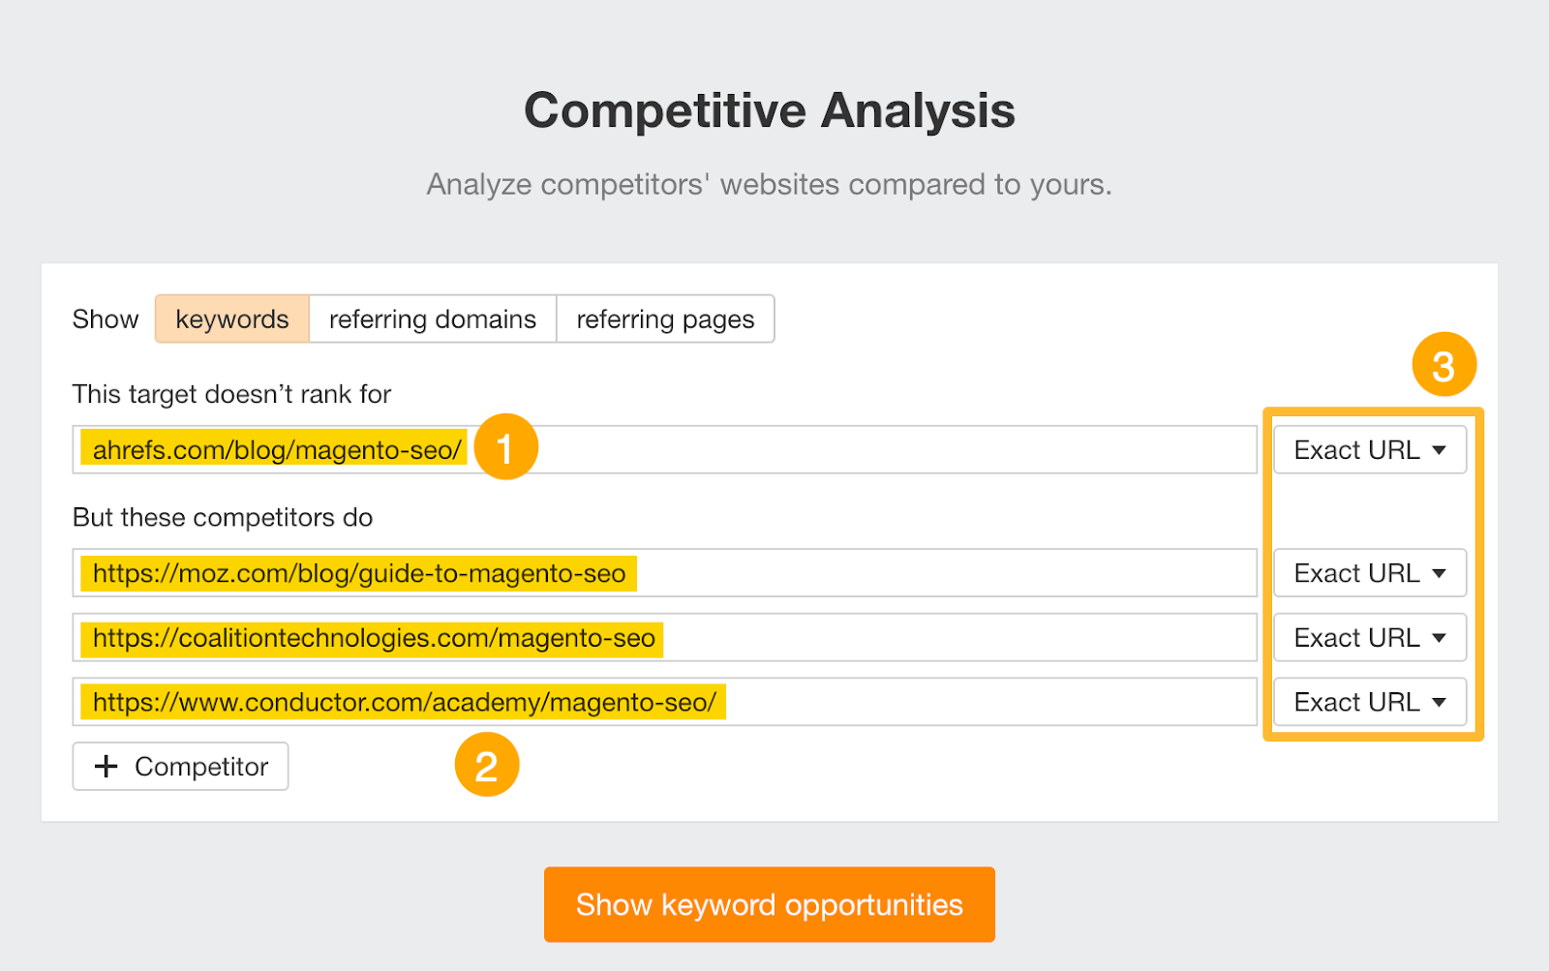Open the Exact URL dropdown for the conductor.com competitor
This screenshot has height=971, width=1549.
1369,701
